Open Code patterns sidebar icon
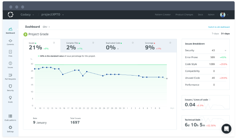Screen dimensions: 237x139 pos(10,117)
